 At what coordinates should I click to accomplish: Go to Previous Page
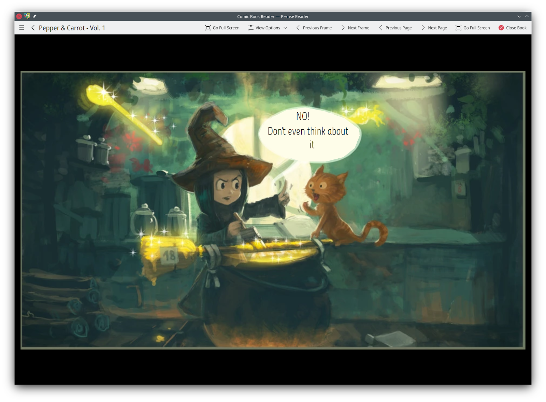click(x=395, y=28)
